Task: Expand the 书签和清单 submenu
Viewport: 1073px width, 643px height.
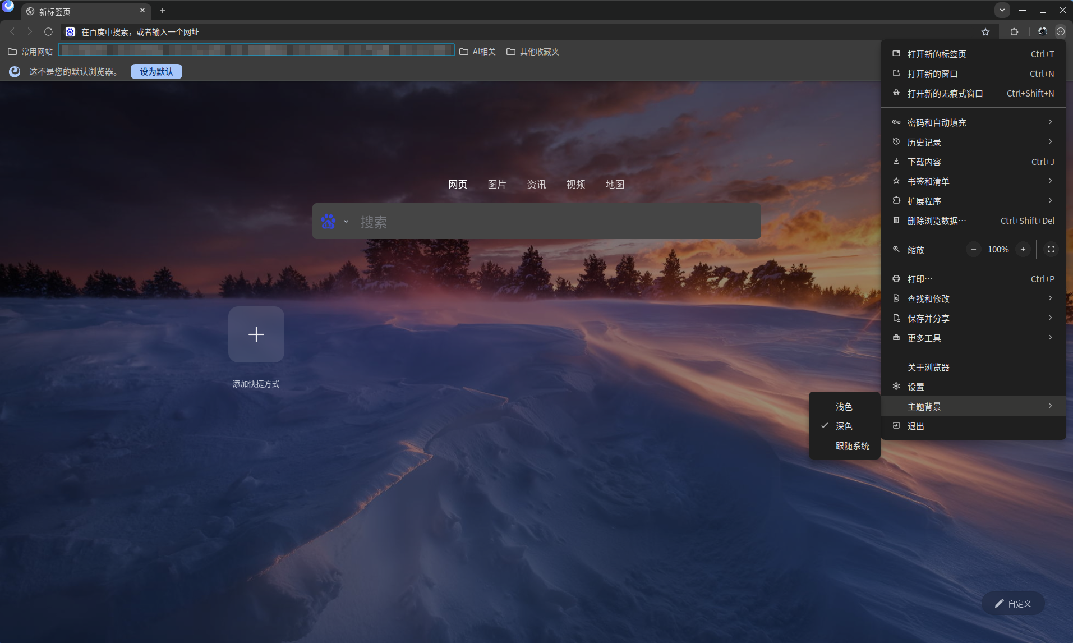Action: tap(973, 181)
